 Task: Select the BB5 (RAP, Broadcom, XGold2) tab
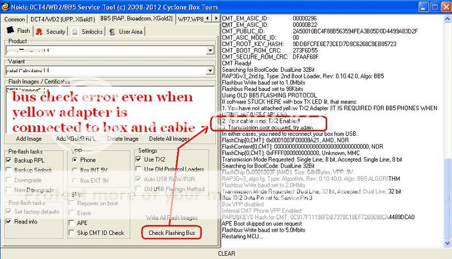tap(136, 19)
